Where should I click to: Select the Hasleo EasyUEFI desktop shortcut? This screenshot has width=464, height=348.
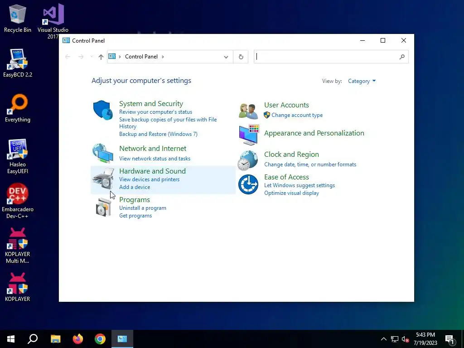pyautogui.click(x=18, y=156)
